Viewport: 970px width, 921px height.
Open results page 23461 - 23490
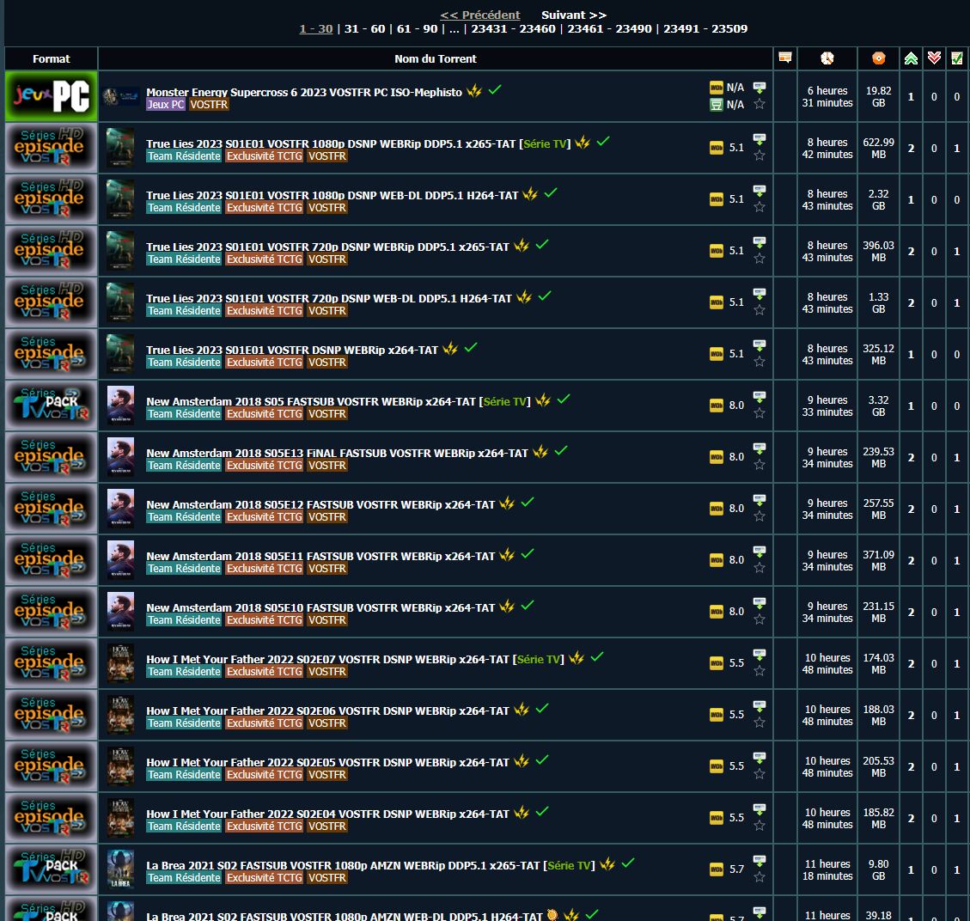tap(609, 28)
